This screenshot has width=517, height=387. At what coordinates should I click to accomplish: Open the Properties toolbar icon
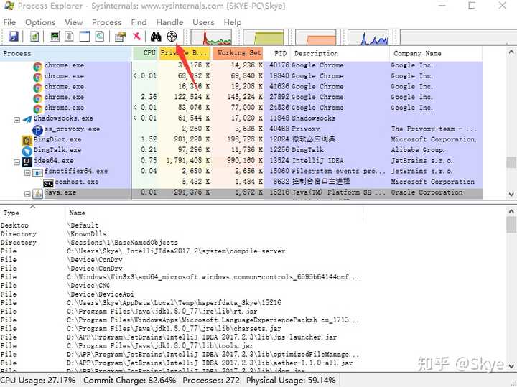(120, 37)
